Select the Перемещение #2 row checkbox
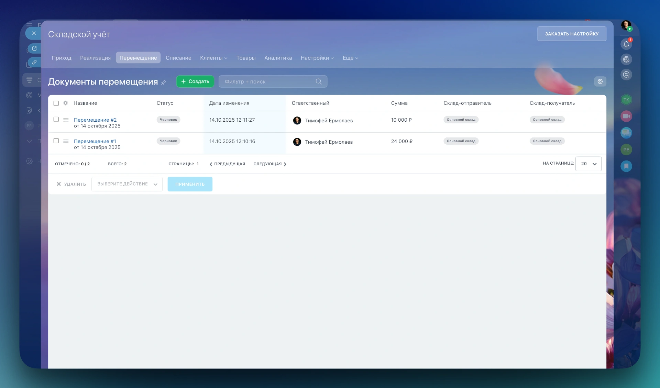The width and height of the screenshot is (660, 388). pyautogui.click(x=56, y=120)
